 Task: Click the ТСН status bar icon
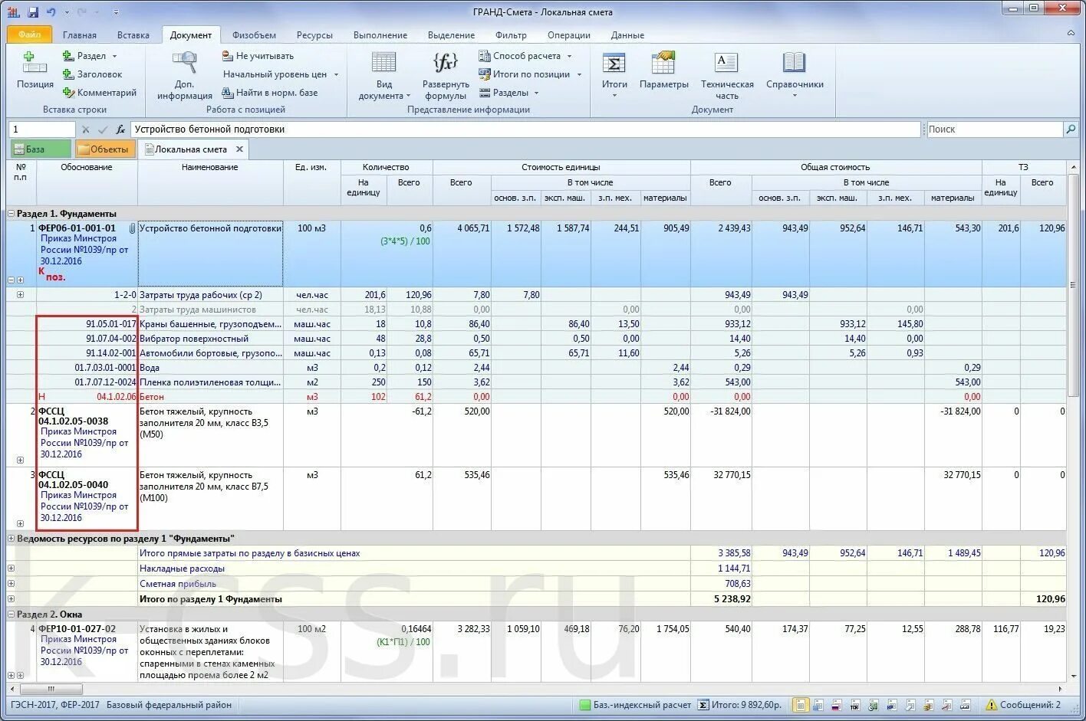(x=854, y=705)
